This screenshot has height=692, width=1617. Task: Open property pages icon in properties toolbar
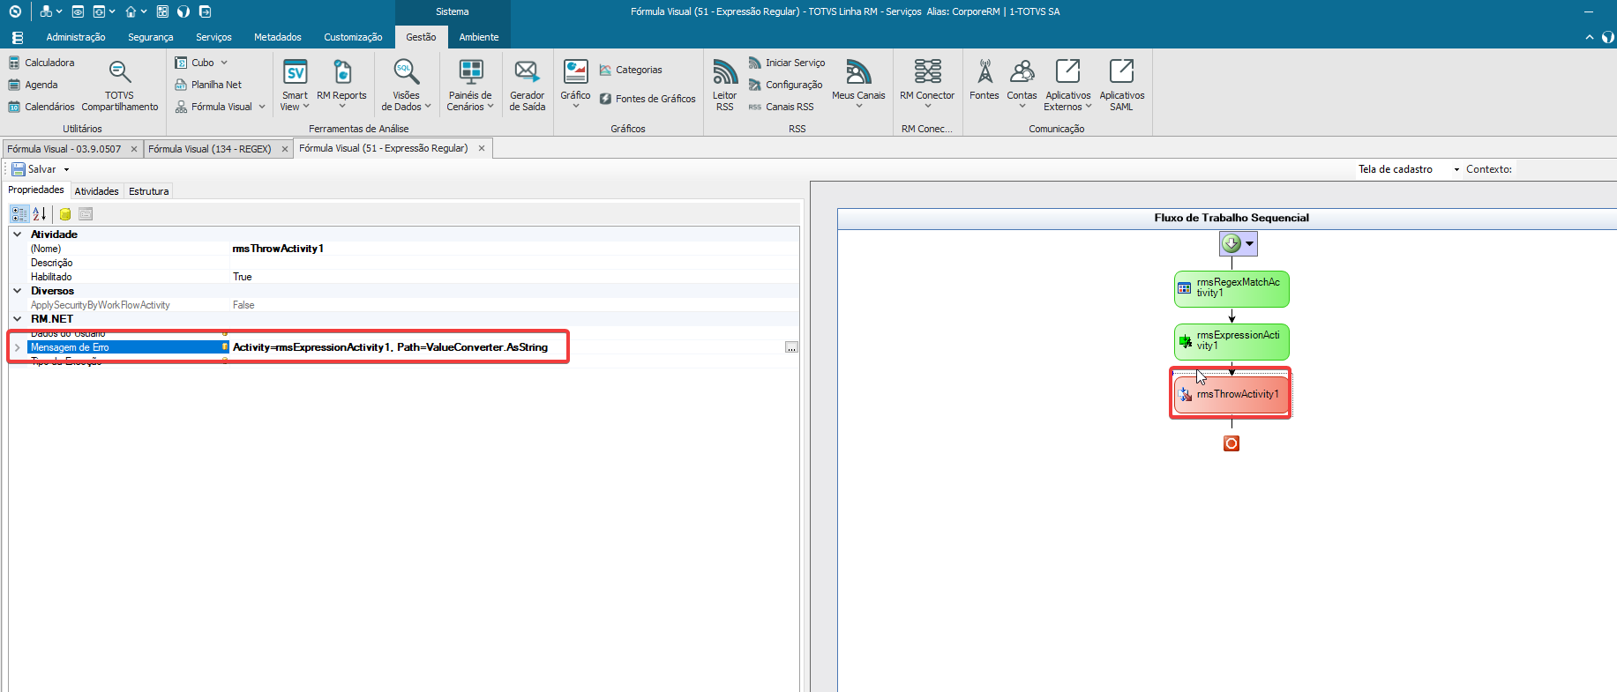click(86, 214)
